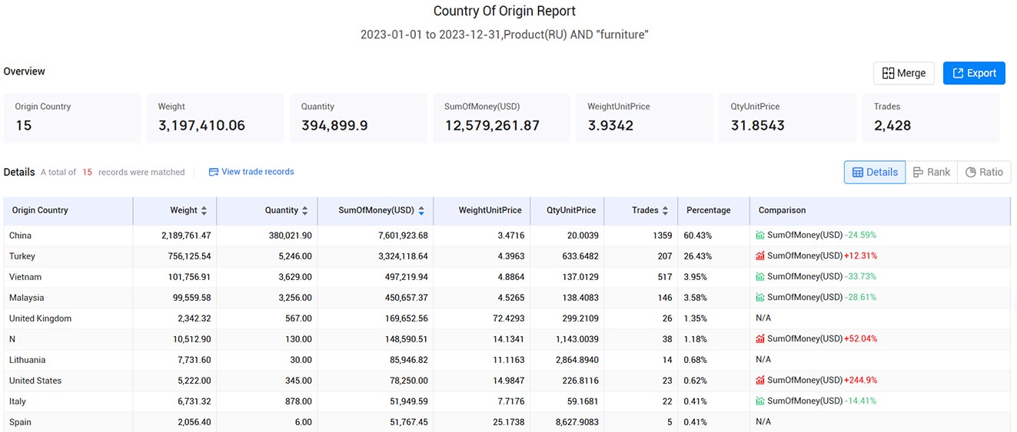Sort table by Quantity column arrows

pos(305,210)
